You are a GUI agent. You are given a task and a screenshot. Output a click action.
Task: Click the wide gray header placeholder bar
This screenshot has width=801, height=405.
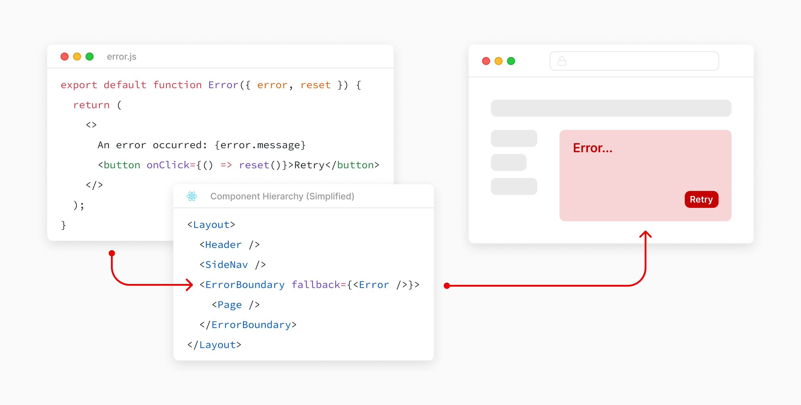[x=611, y=108]
